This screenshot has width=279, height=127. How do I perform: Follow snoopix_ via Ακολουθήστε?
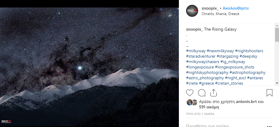(236, 8)
